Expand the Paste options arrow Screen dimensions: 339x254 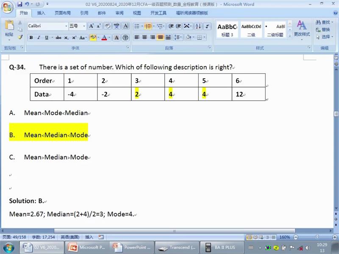tap(9, 40)
